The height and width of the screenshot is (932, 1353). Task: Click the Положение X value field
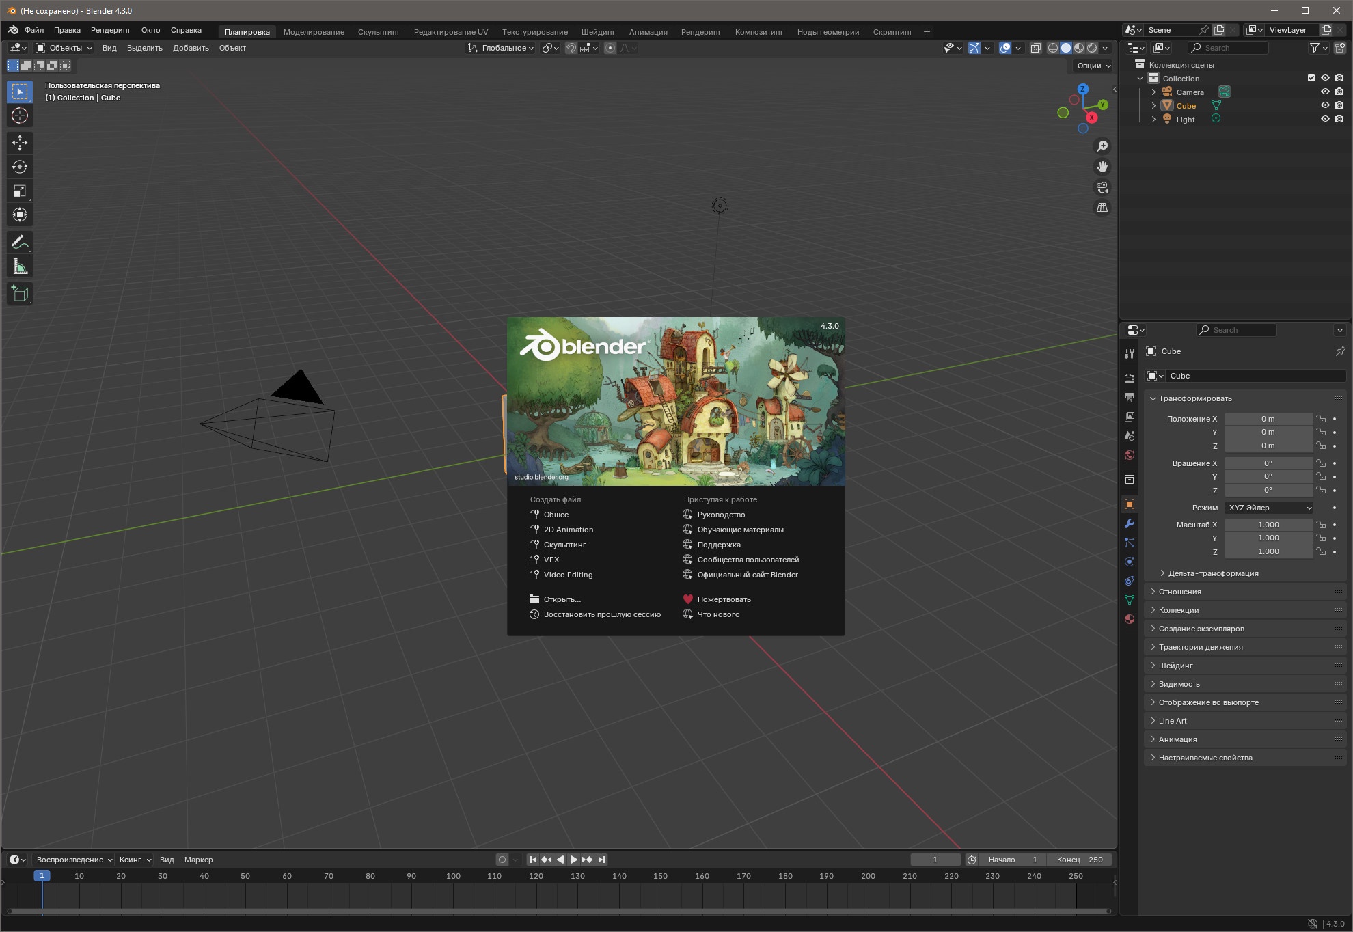pyautogui.click(x=1268, y=419)
